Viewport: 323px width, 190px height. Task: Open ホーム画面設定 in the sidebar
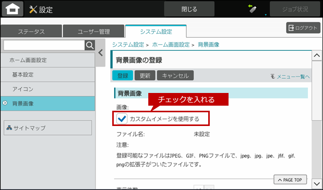coord(48,60)
